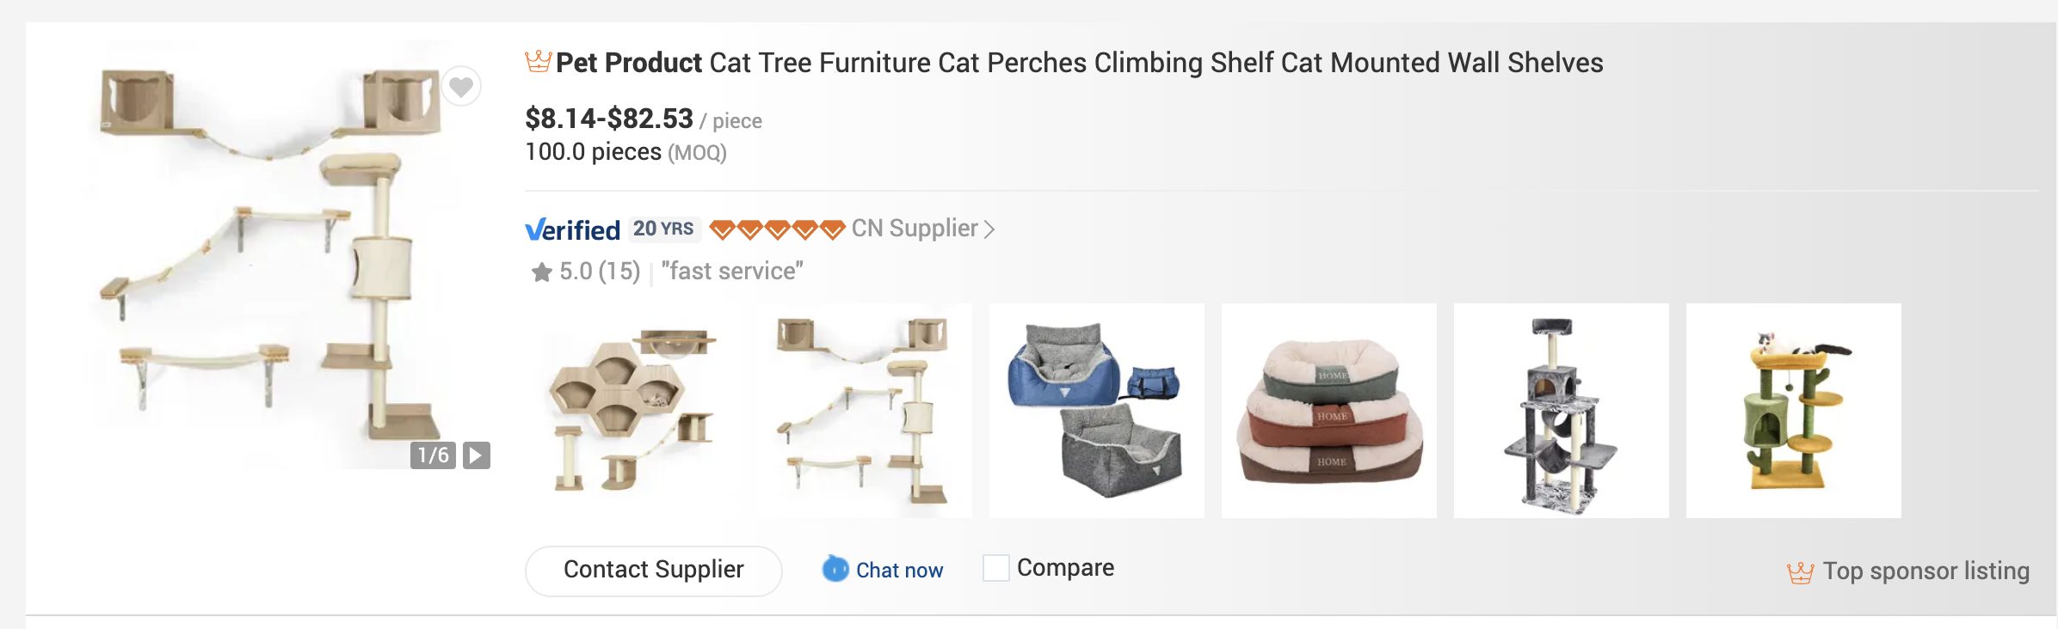Expand CN Supplier details chevron
Screen dimensions: 2058x629
(989, 229)
